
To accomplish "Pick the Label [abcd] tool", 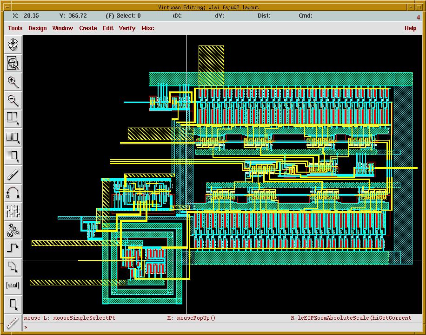I will (13, 285).
